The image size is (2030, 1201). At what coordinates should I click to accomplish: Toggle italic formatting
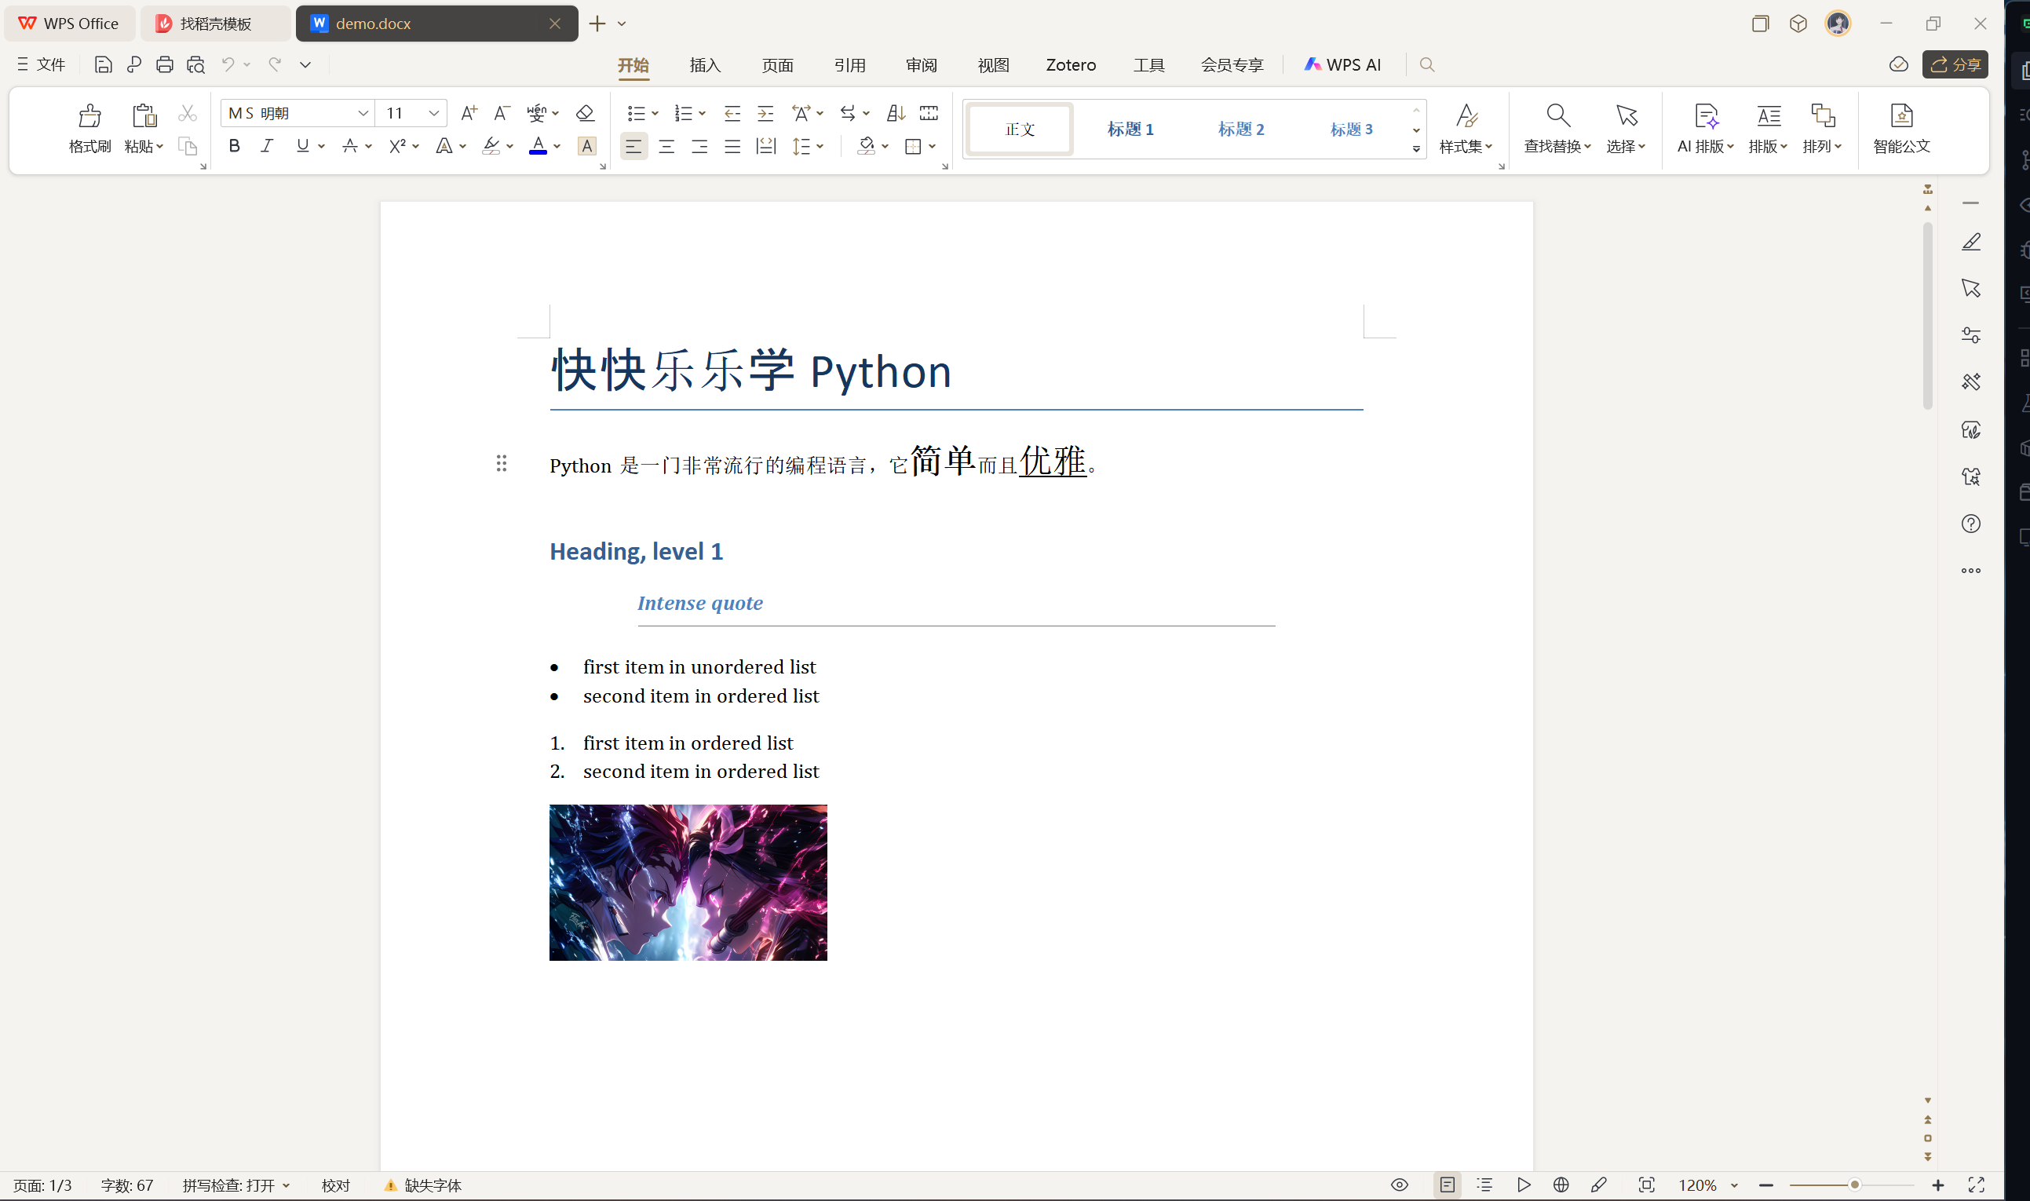[266, 147]
